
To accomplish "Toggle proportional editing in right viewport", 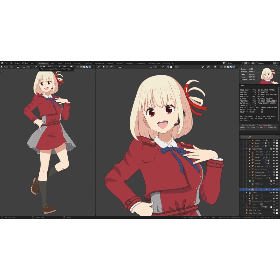I will coord(176,67).
